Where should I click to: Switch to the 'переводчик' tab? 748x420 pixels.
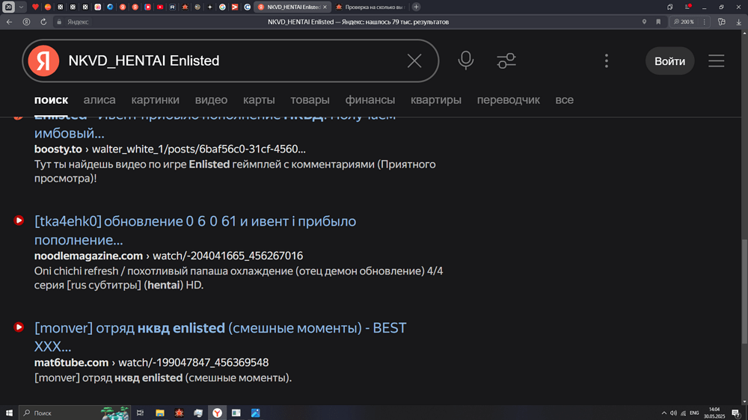(x=509, y=100)
